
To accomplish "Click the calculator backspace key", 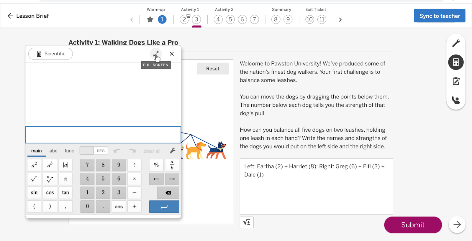I will [168, 193].
